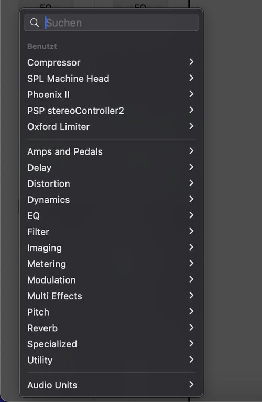Open PSP stereoController2 entry

click(111, 111)
